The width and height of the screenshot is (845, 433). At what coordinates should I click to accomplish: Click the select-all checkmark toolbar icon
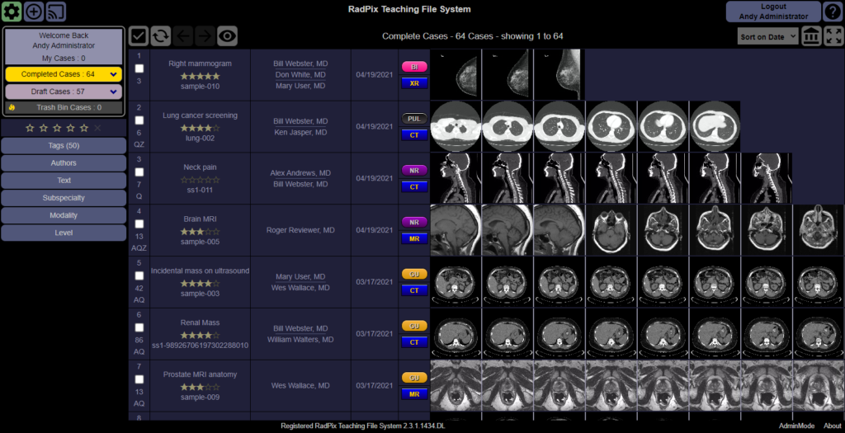139,36
